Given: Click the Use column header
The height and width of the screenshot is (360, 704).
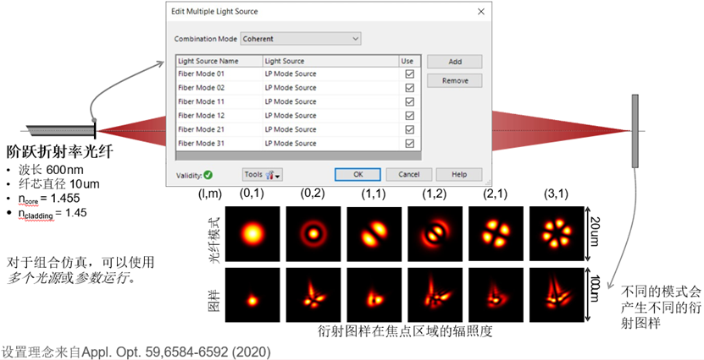Looking at the screenshot, I should [409, 61].
